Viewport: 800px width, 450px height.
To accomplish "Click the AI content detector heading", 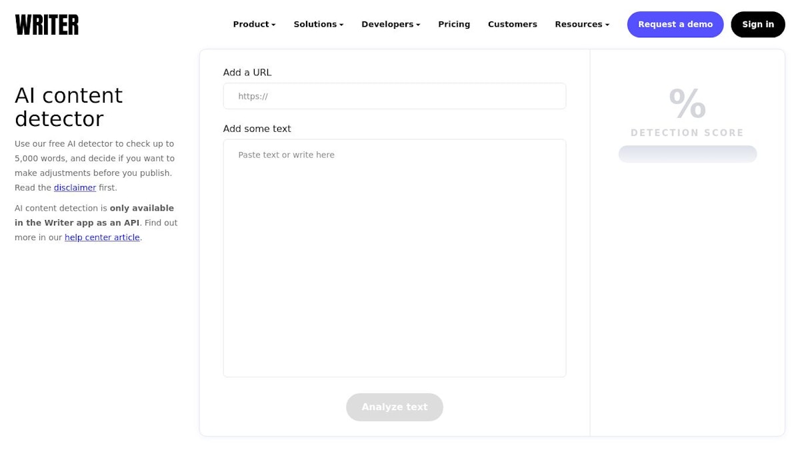I will [x=69, y=107].
